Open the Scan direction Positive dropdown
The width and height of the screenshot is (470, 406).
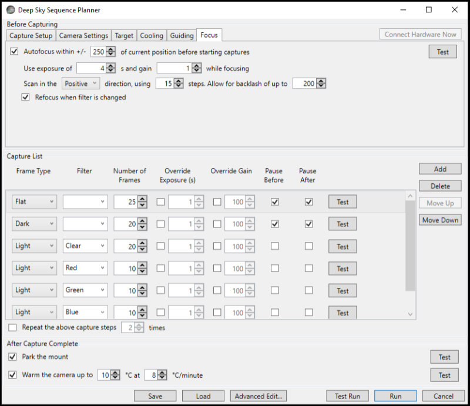[x=80, y=83]
